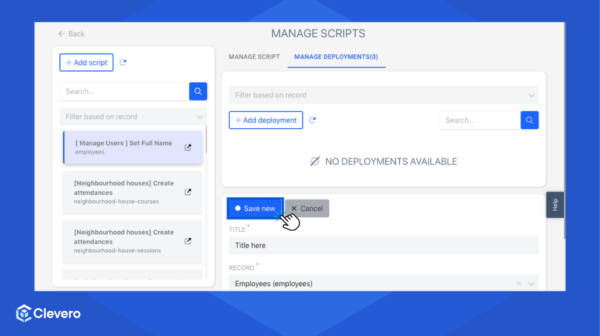Screen dimensions: 600x336
Task: Refresh the scripts list icon
Action: click(123, 62)
